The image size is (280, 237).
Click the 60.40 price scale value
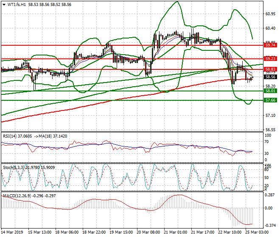270,28
